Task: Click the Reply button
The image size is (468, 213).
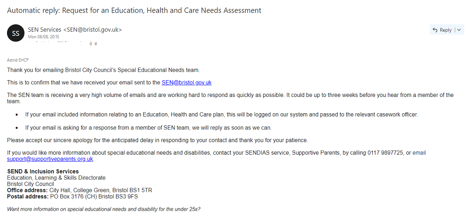Action: point(442,30)
